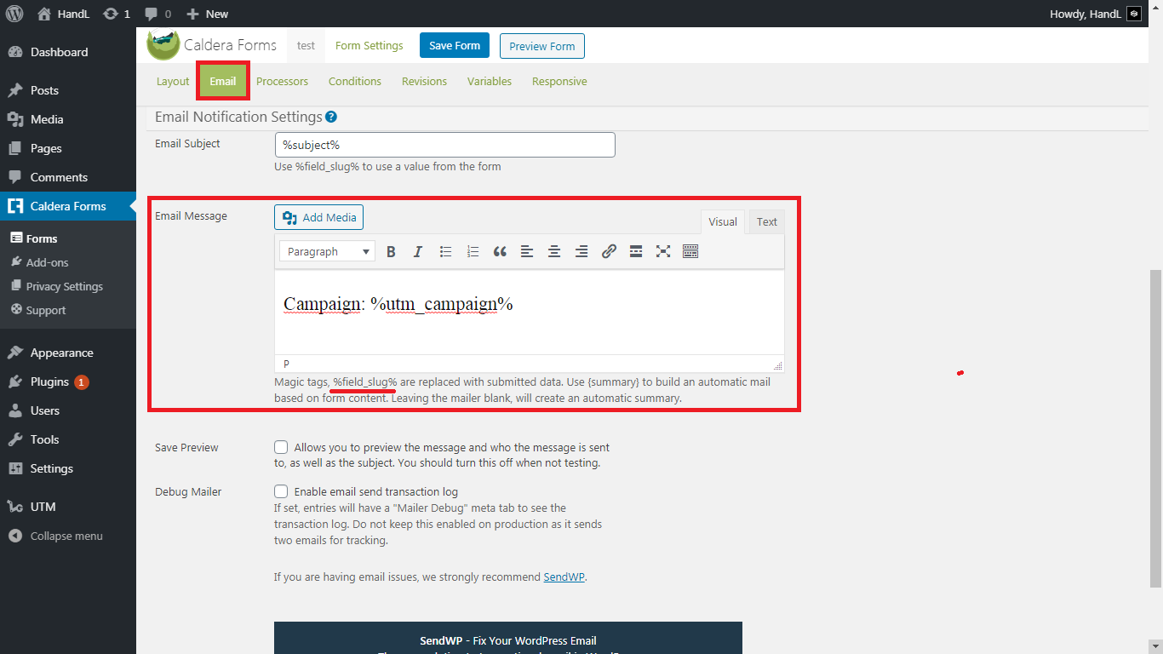The height and width of the screenshot is (654, 1163).
Task: Insert a bulleted list
Action: [x=445, y=251]
